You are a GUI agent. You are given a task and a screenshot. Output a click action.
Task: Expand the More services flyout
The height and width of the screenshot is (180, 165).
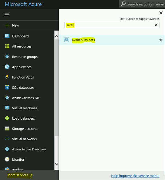[x=20, y=175]
